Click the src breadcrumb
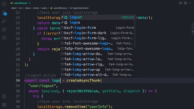The image size is (194, 109). [x=21, y=8]
